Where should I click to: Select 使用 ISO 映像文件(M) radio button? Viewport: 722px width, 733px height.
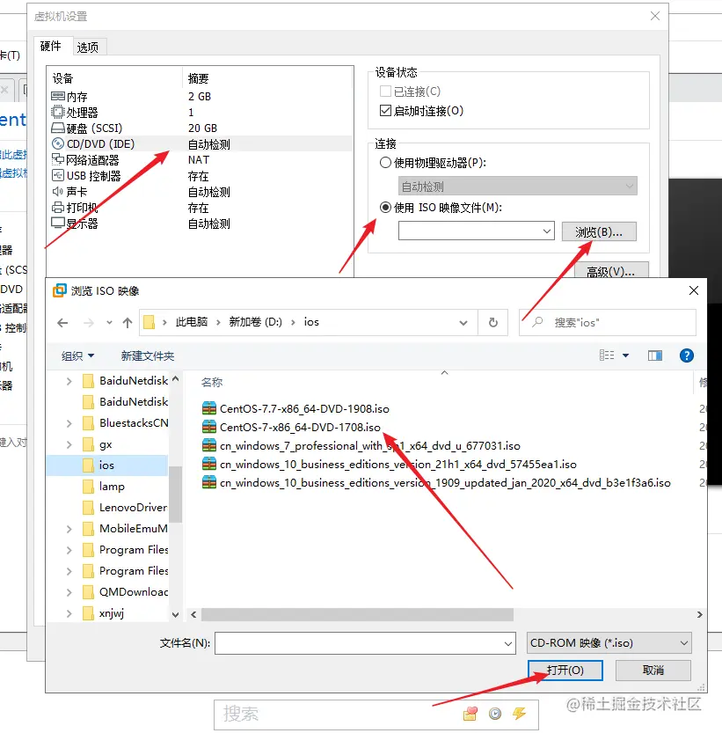coord(385,207)
